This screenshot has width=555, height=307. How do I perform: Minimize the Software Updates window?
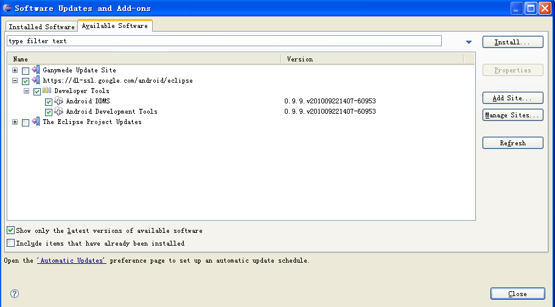(x=517, y=8)
